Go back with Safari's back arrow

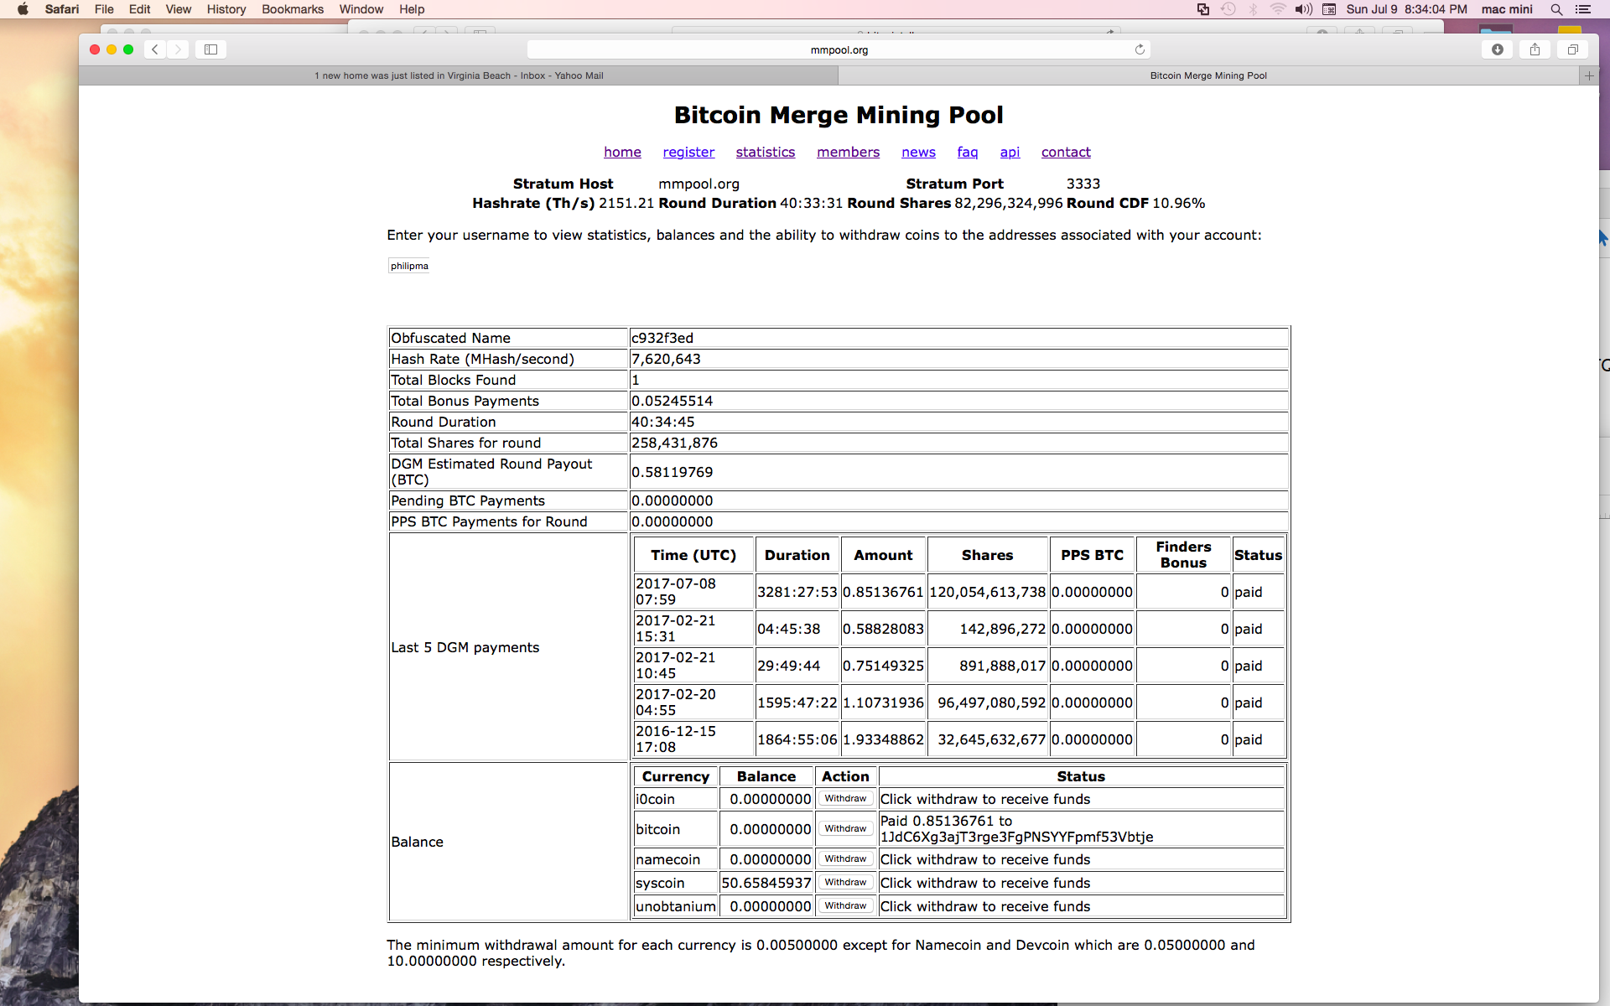[x=155, y=49]
